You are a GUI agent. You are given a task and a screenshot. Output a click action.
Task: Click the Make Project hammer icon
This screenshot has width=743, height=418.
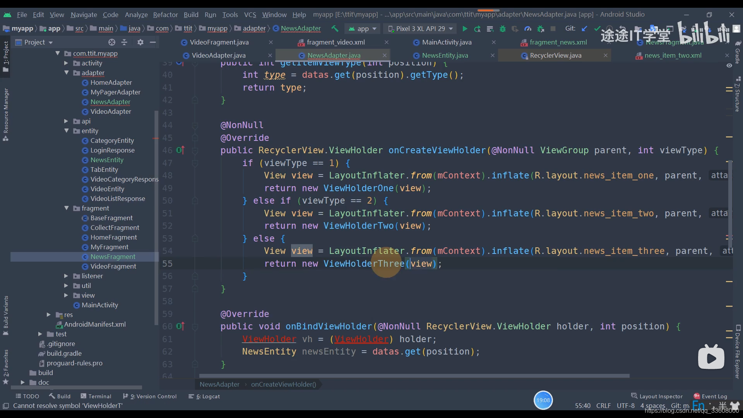pyautogui.click(x=335, y=29)
